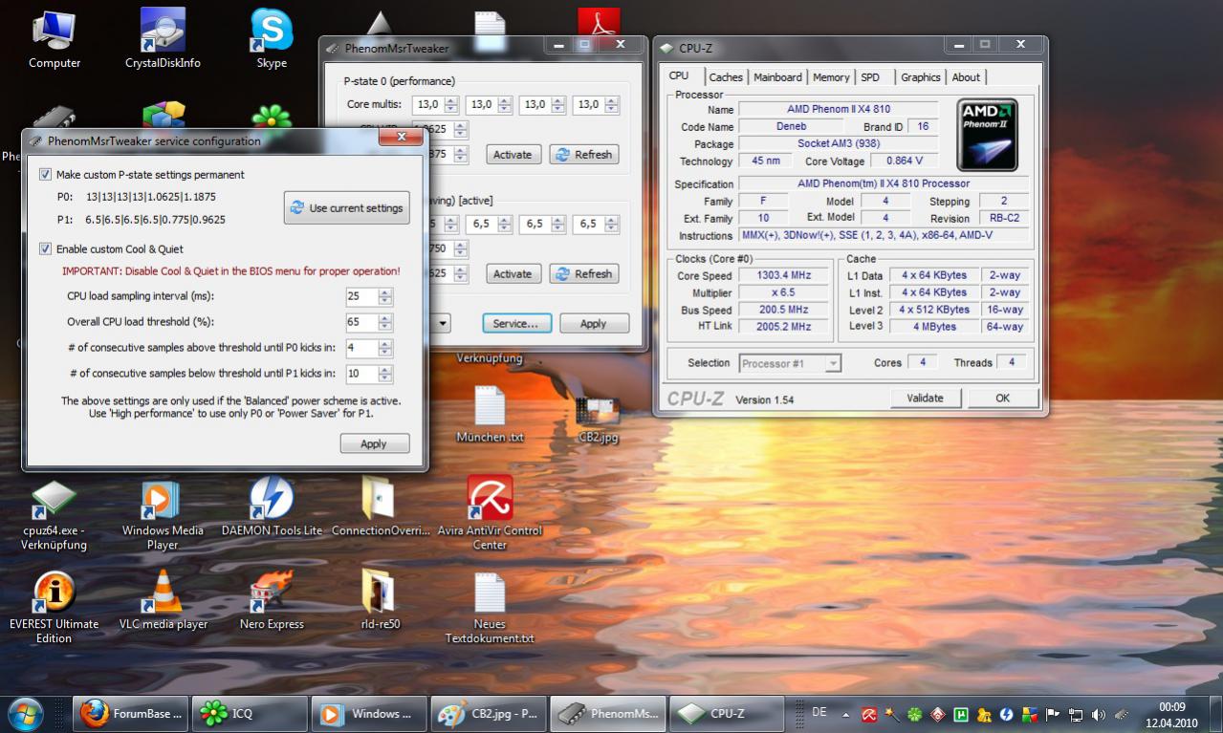
Task: Click OK button in CPU-Z
Action: coord(1002,399)
